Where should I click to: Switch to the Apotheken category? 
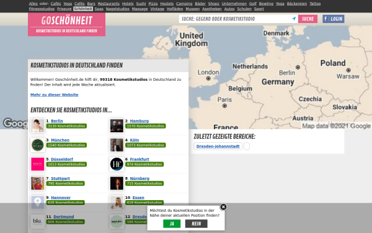pos(212,9)
